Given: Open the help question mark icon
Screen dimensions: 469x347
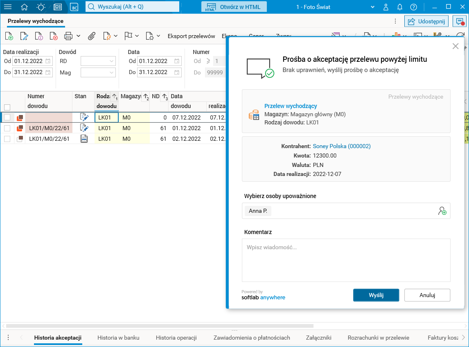Looking at the screenshot, I should pyautogui.click(x=413, y=7).
